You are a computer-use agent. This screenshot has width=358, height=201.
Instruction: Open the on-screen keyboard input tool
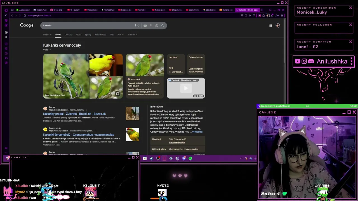145,25
